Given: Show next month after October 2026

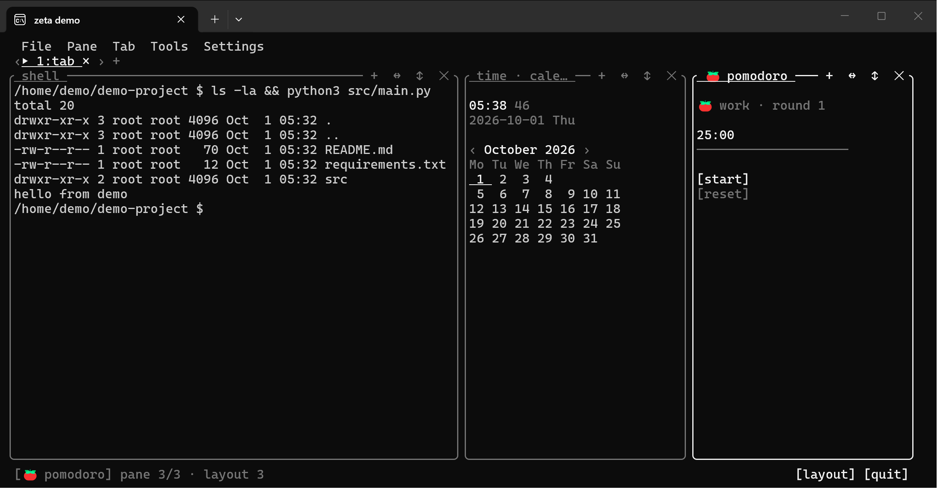Looking at the screenshot, I should pyautogui.click(x=586, y=150).
